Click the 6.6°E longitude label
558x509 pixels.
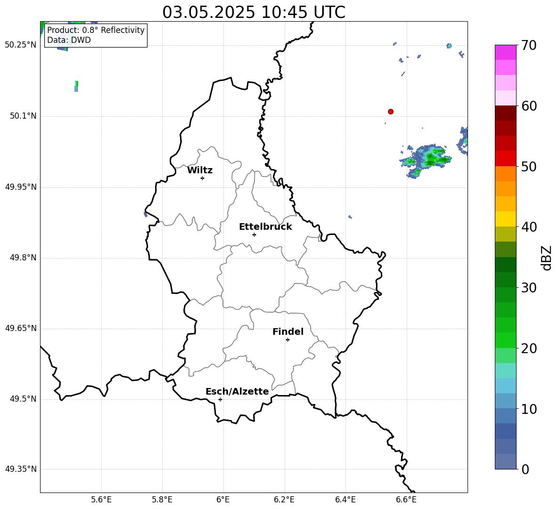tap(406, 500)
